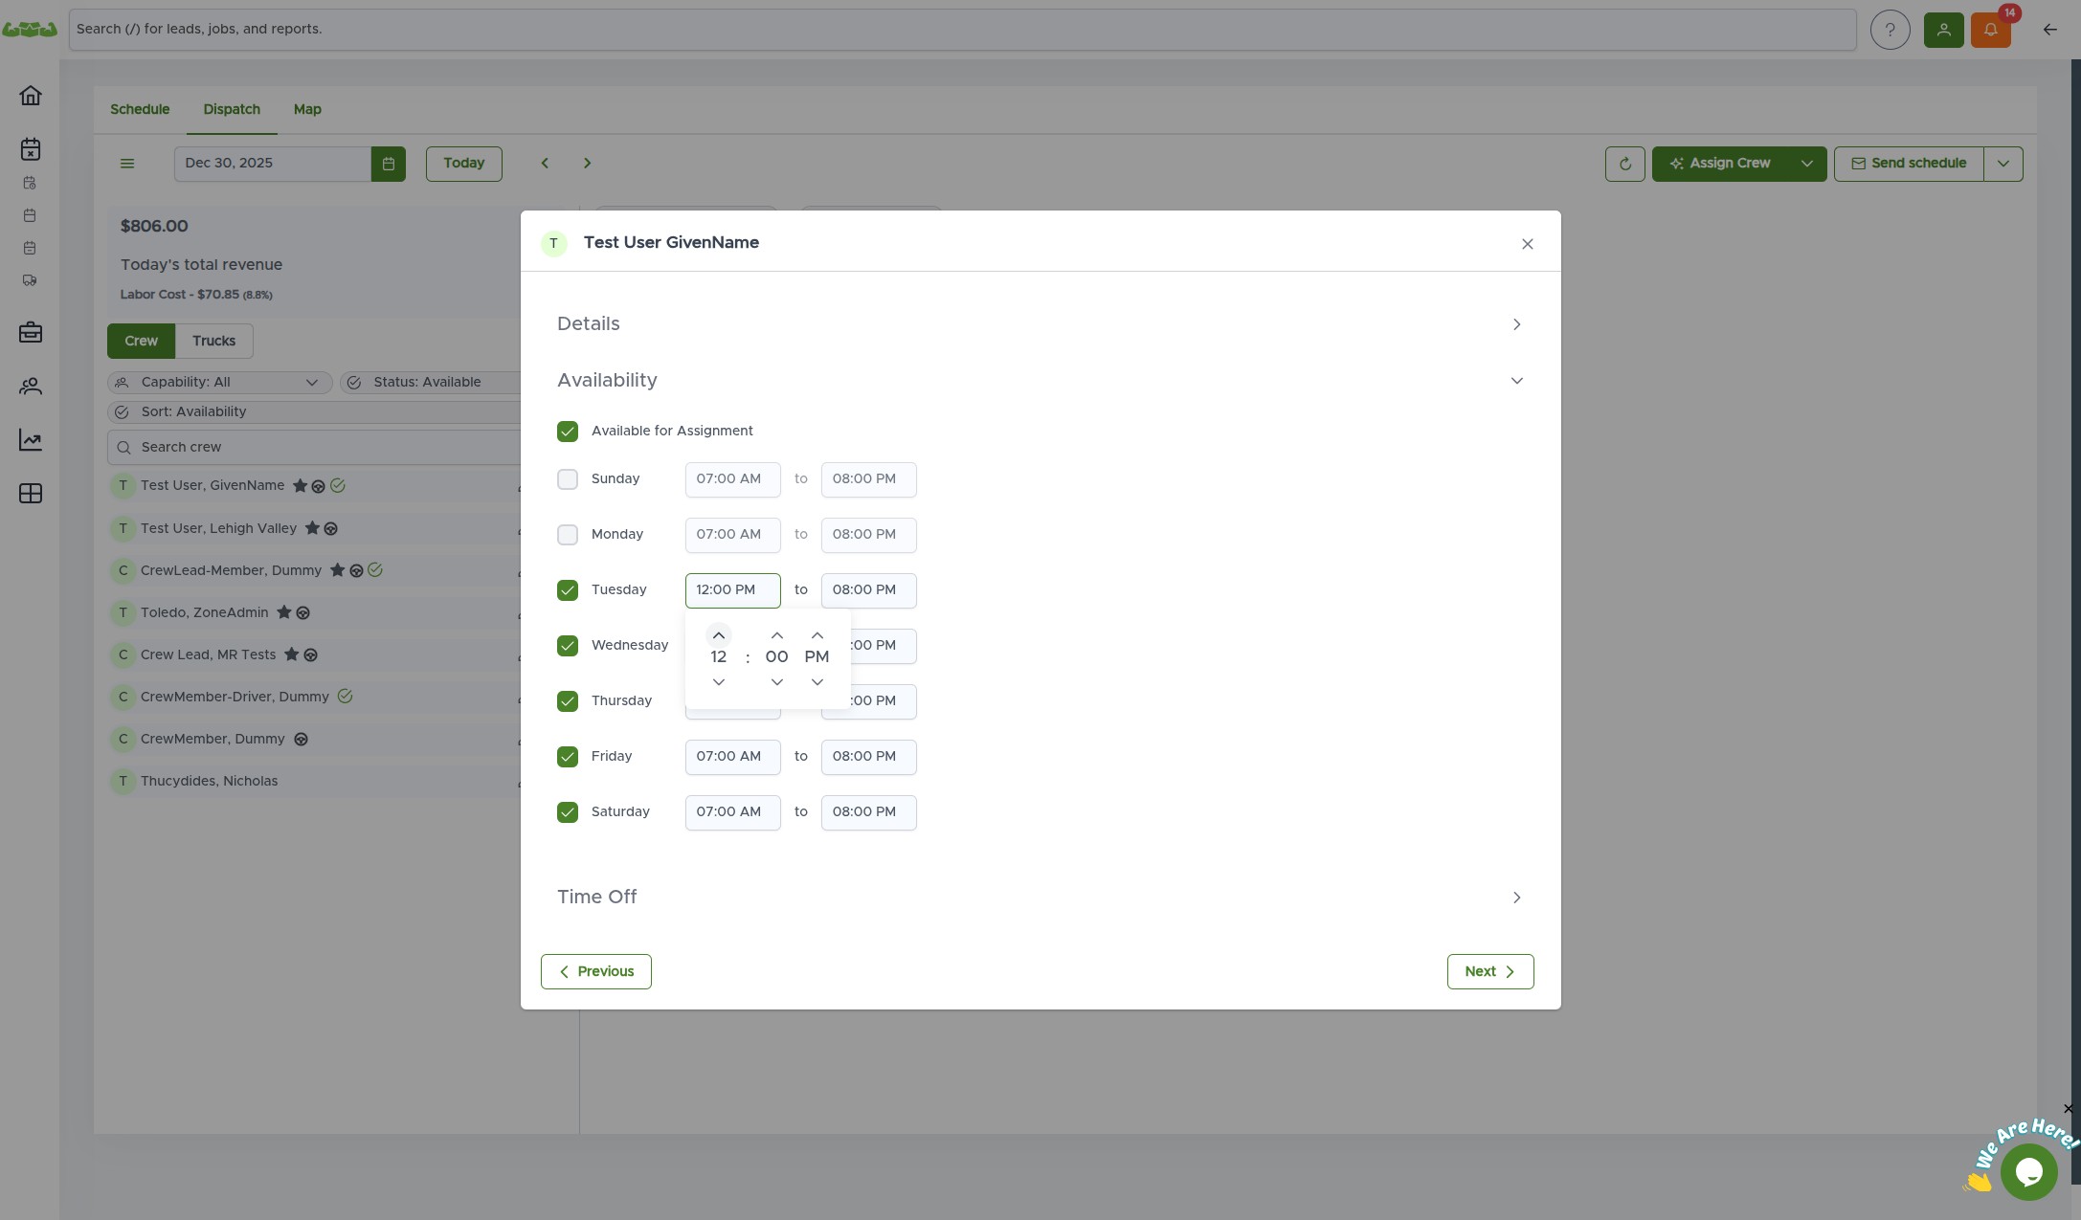Open Assign Crew dropdown arrow
Viewport: 2081px width, 1220px height.
[1807, 164]
